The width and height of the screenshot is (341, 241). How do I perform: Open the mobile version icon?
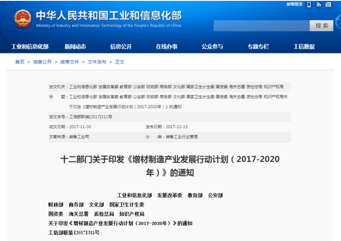tap(309, 5)
